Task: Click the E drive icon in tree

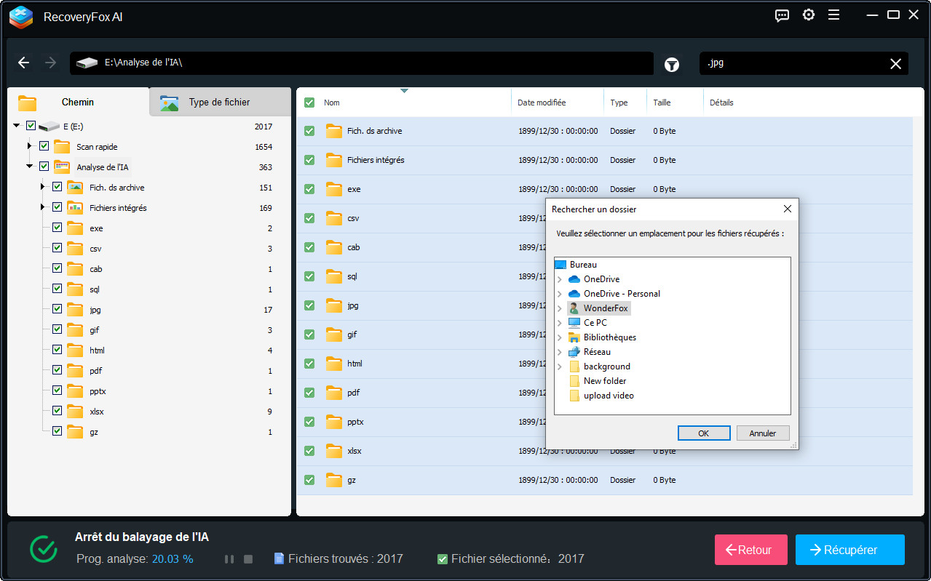Action: 49,127
